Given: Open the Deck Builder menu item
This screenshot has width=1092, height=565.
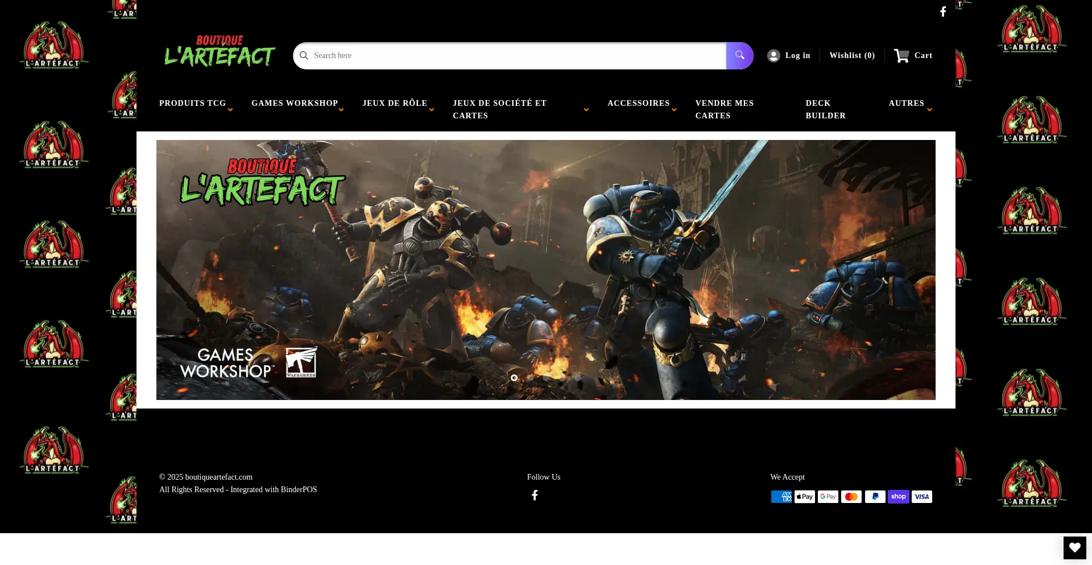Looking at the screenshot, I should 825,109.
